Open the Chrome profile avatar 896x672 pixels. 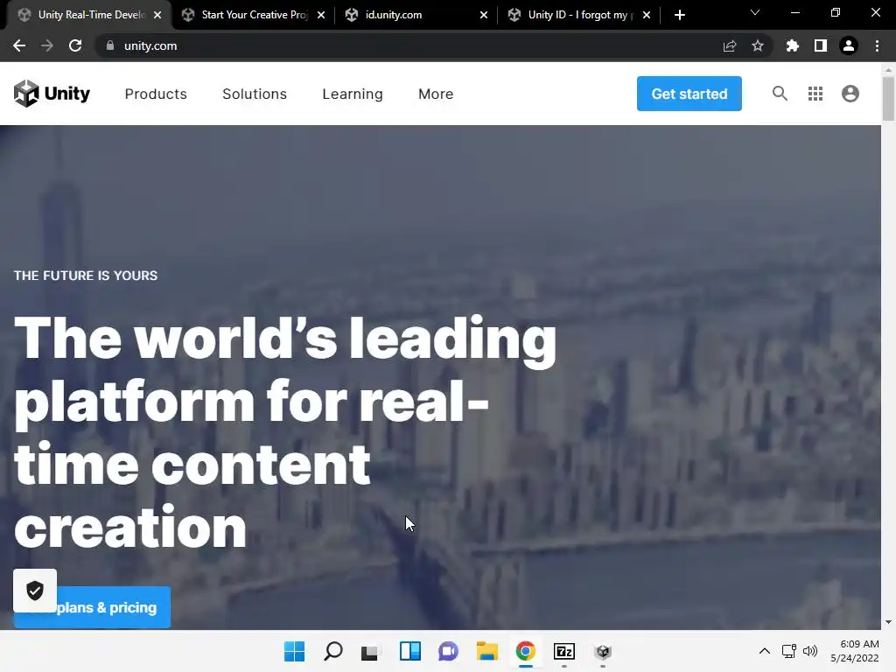[849, 45]
